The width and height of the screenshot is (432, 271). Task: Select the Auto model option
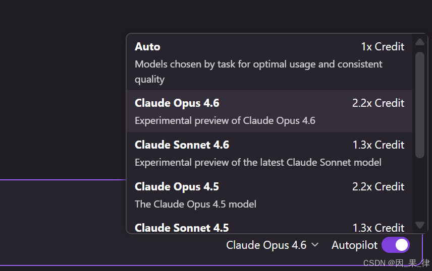tap(147, 47)
